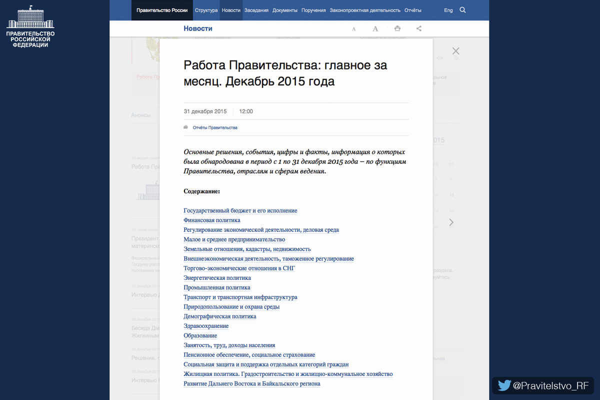This screenshot has width=600, height=400.
Task: Open the @Pravitelstvo_RF Twitter badge
Action: point(544,385)
